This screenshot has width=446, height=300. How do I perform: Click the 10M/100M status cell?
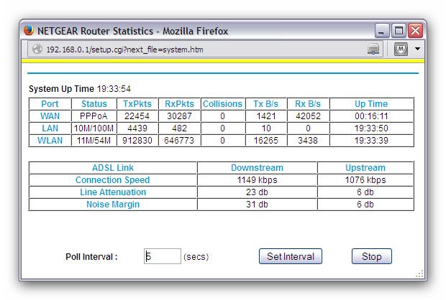(94, 128)
